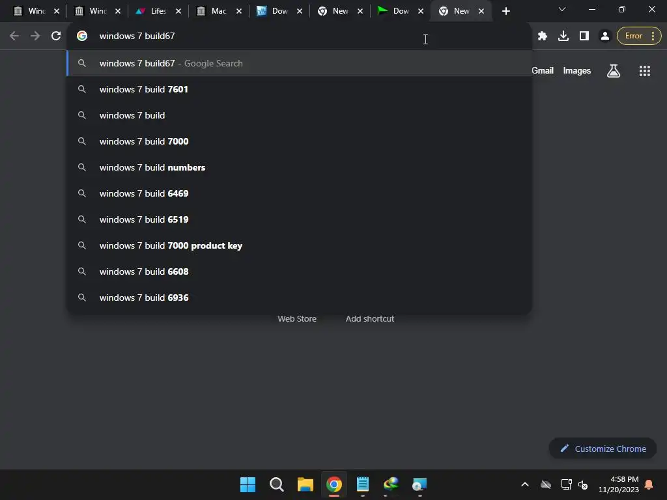667x500 pixels.
Task: Open Chrome menu on the Error button
Action: (639, 36)
